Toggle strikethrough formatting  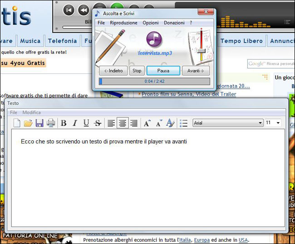click(x=98, y=123)
